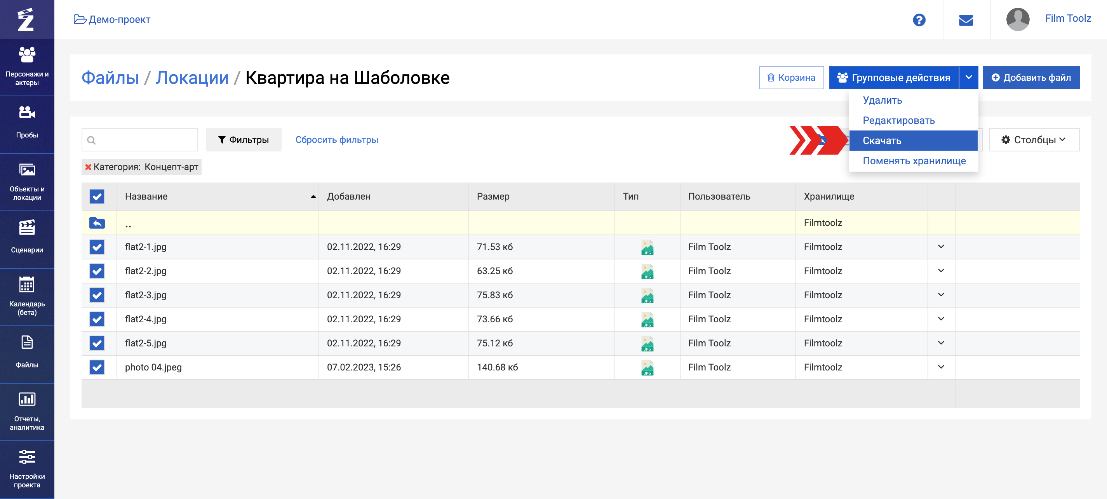Open messages envelope icon in header
The width and height of the screenshot is (1107, 499).
coord(966,20)
